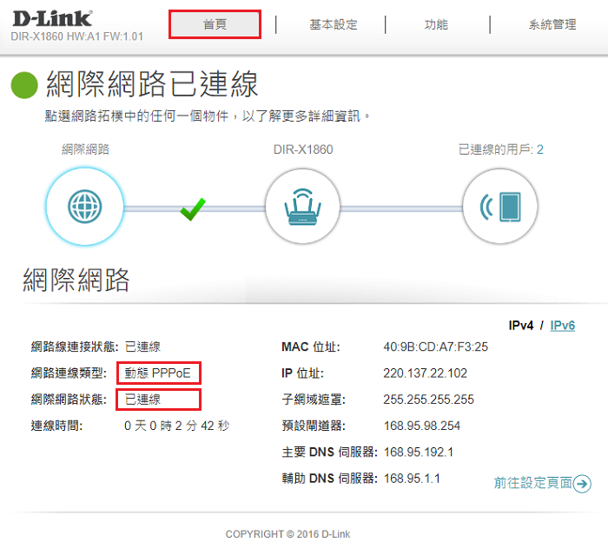Open the 功能 menu
The image size is (608, 555).
pyautogui.click(x=436, y=24)
